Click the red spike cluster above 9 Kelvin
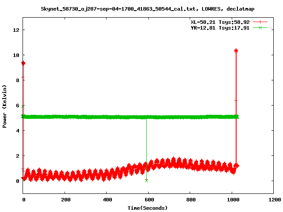 23,63
